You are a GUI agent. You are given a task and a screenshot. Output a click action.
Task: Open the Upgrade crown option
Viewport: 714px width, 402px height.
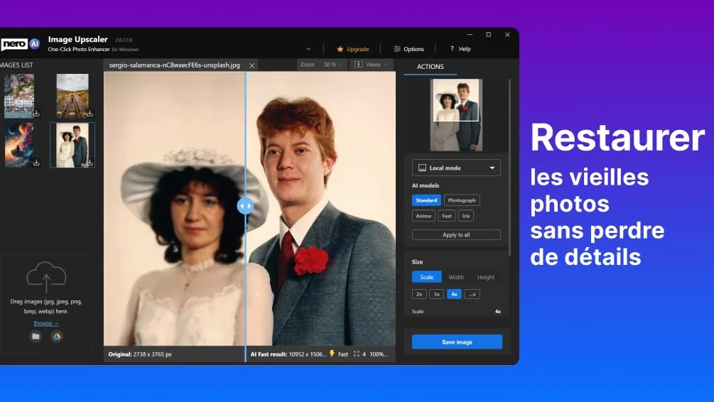click(x=353, y=49)
